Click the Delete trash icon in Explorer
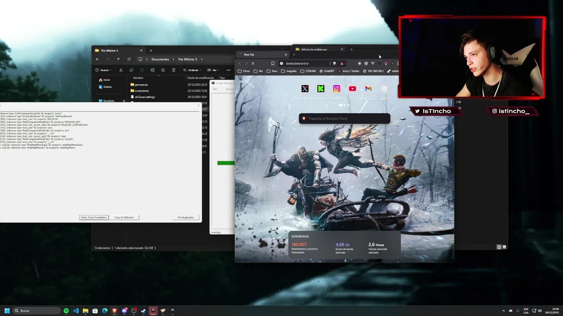Image resolution: width=563 pixels, height=316 pixels. coord(174,70)
